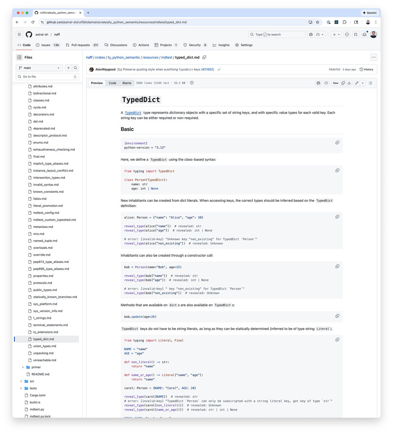Expand the tests folder in the sidebar
The image size is (393, 434).
click(x=21, y=388)
